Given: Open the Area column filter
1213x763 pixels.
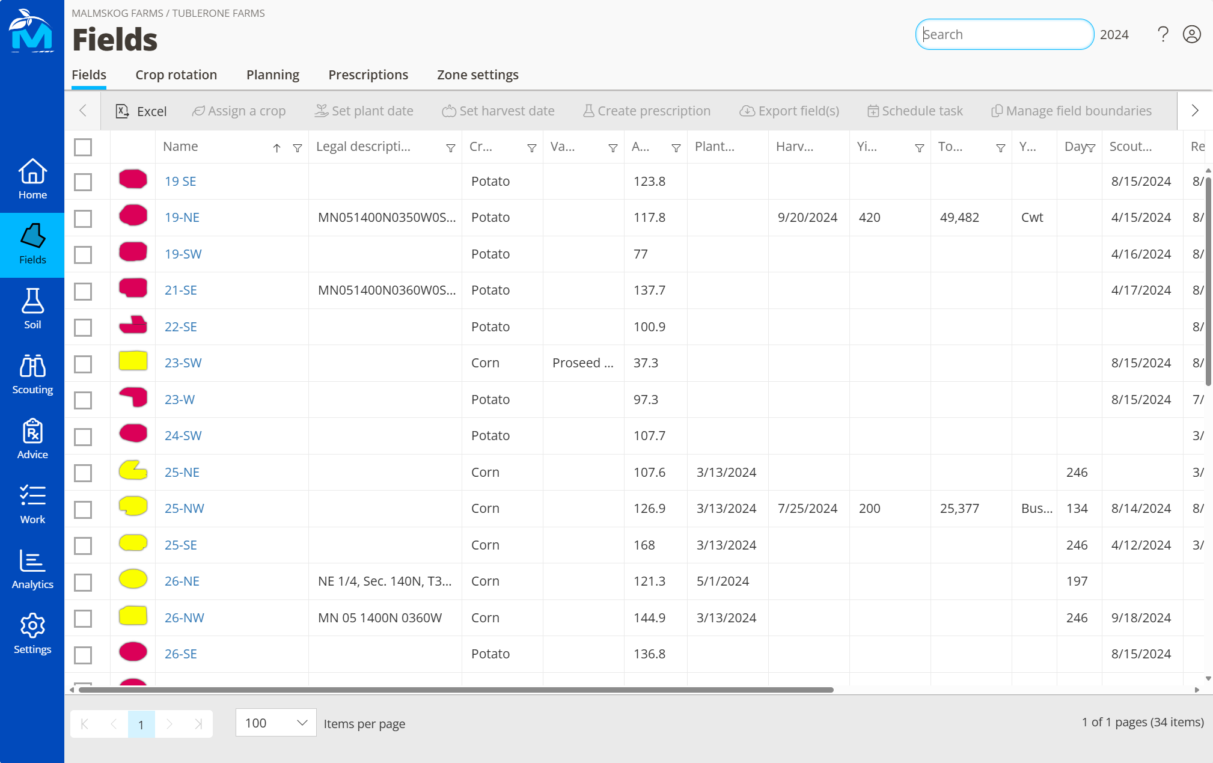Looking at the screenshot, I should click(x=676, y=148).
